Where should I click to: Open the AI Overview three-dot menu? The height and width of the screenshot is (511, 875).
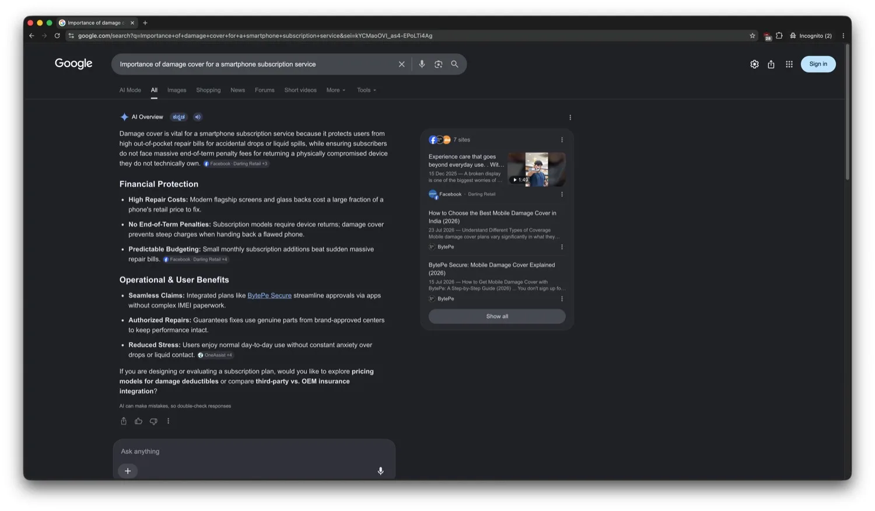570,117
